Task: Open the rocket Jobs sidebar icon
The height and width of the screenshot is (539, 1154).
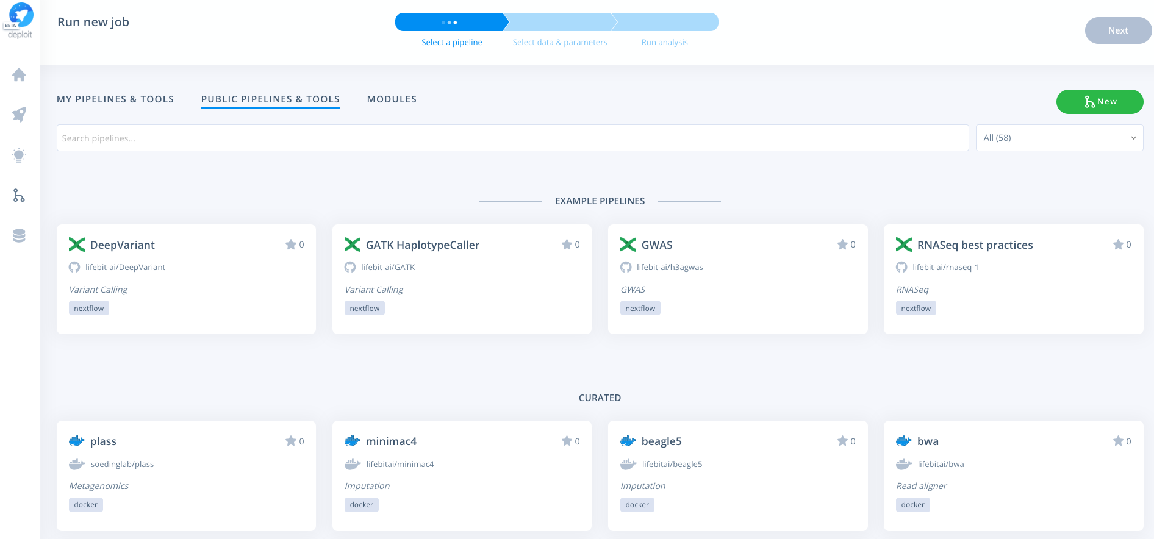Action: pyautogui.click(x=19, y=115)
